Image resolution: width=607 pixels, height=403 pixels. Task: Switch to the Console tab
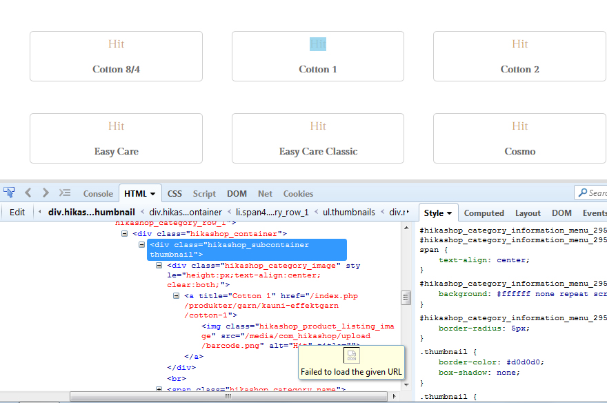pyautogui.click(x=98, y=194)
